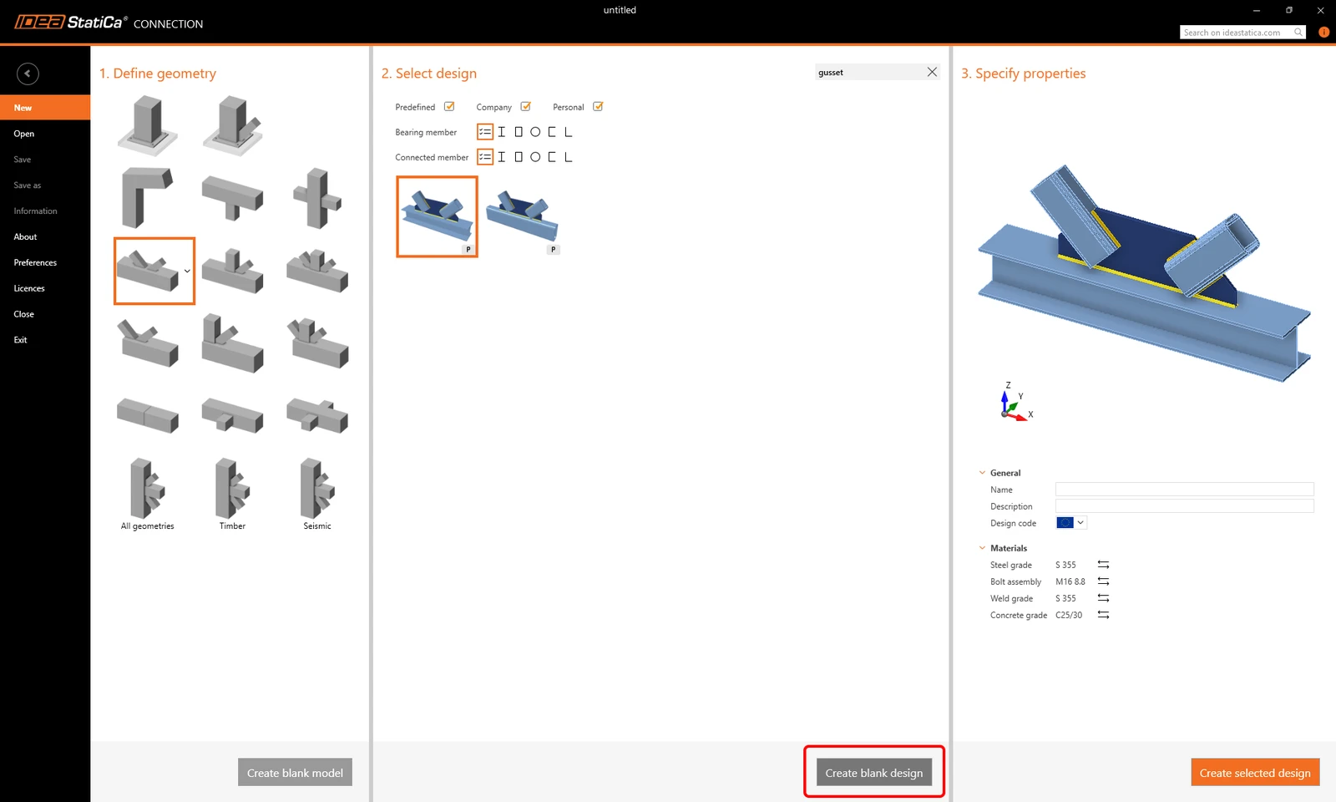Screen dimensions: 1336x802
Task: Click Create selected design button
Action: click(1255, 773)
